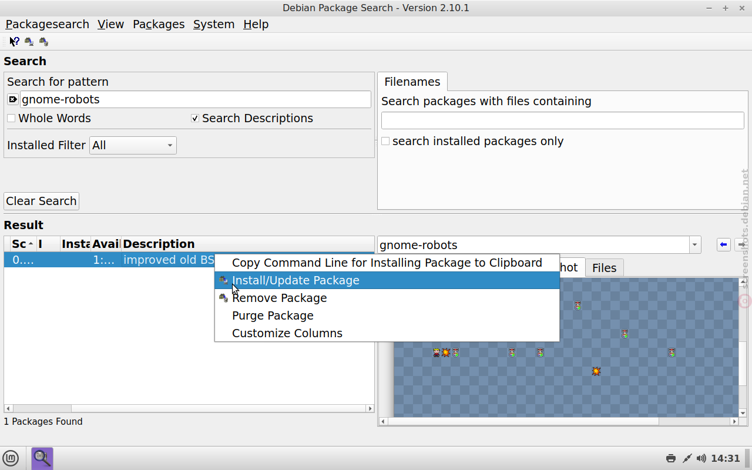Choose Customize Columns in the context menu

click(387, 333)
